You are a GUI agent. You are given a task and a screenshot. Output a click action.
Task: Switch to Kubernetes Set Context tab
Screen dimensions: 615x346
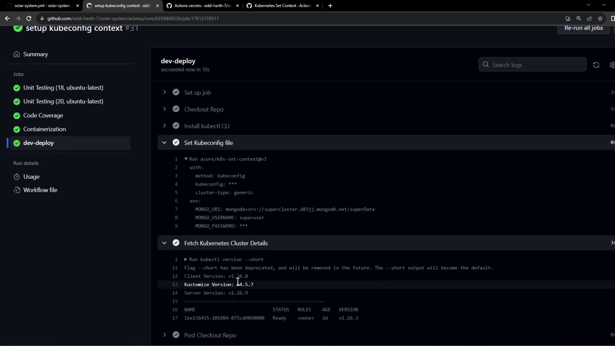[x=282, y=6]
